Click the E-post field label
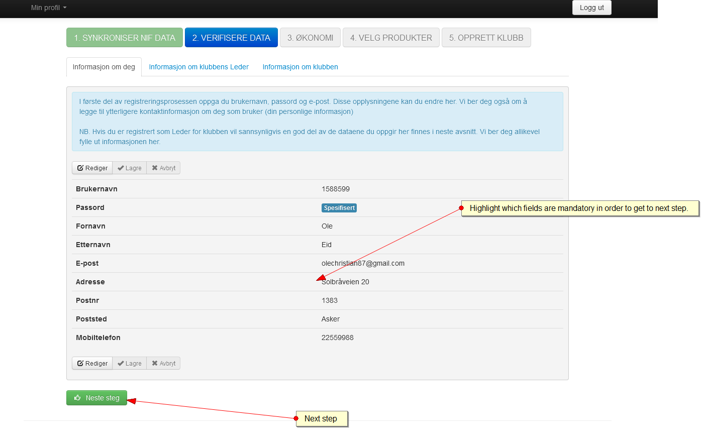Screen dimensions: 704x447 coord(87,263)
